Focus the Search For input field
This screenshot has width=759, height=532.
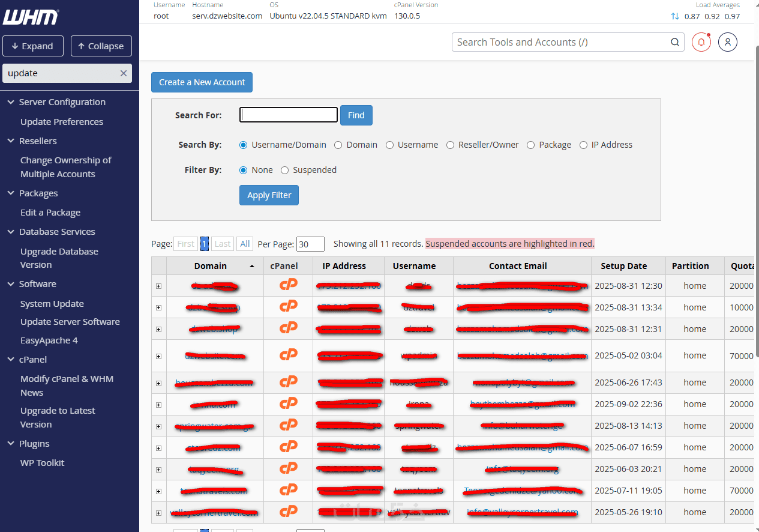click(x=289, y=115)
